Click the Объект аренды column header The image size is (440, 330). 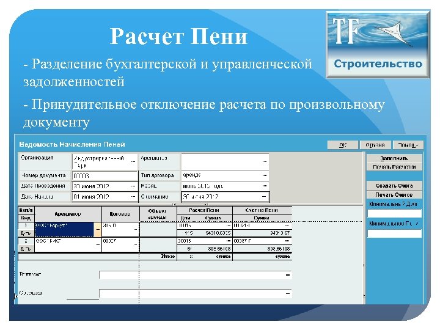pyautogui.click(x=158, y=214)
